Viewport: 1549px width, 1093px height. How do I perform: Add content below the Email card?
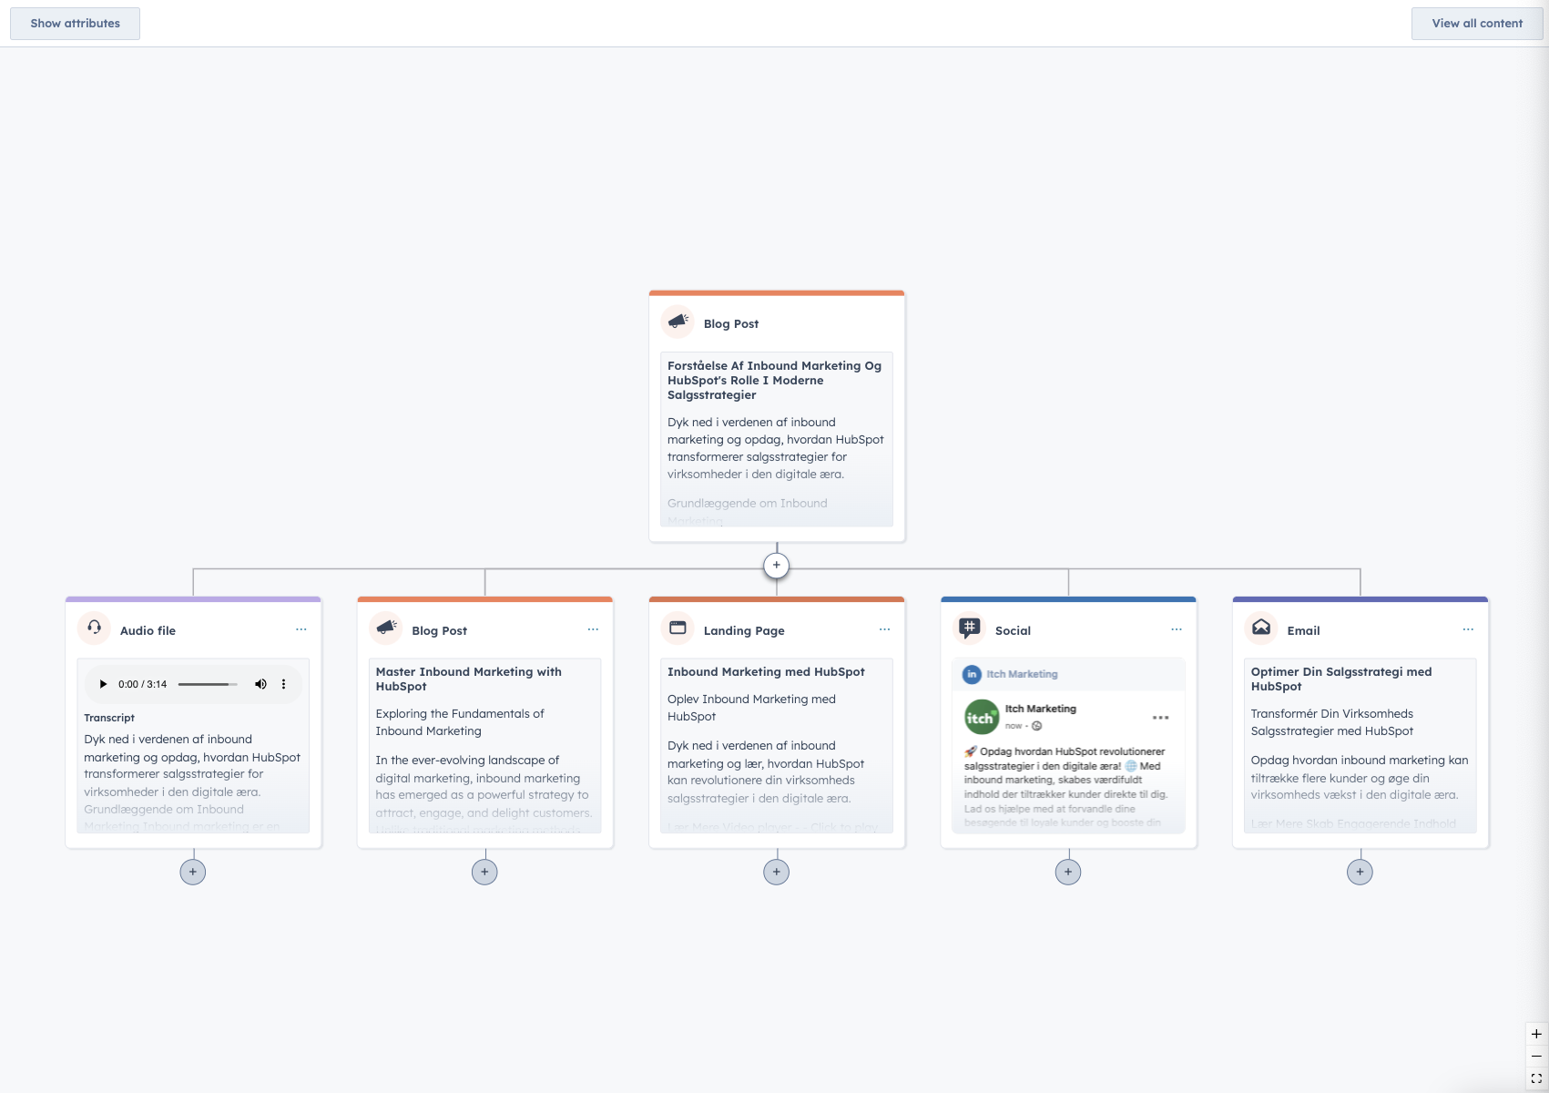[1360, 872]
